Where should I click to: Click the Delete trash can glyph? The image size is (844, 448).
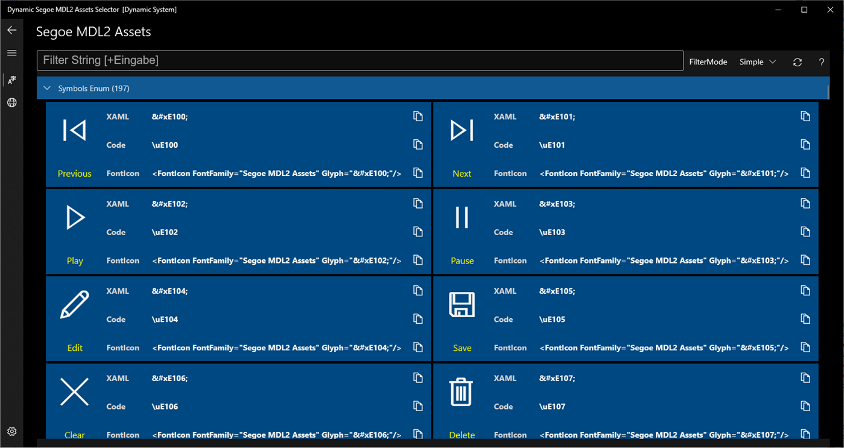[x=462, y=391]
